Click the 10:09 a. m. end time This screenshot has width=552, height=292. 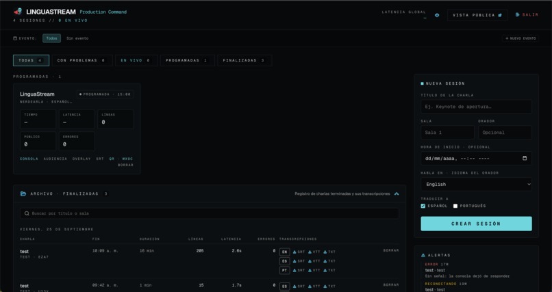click(105, 251)
